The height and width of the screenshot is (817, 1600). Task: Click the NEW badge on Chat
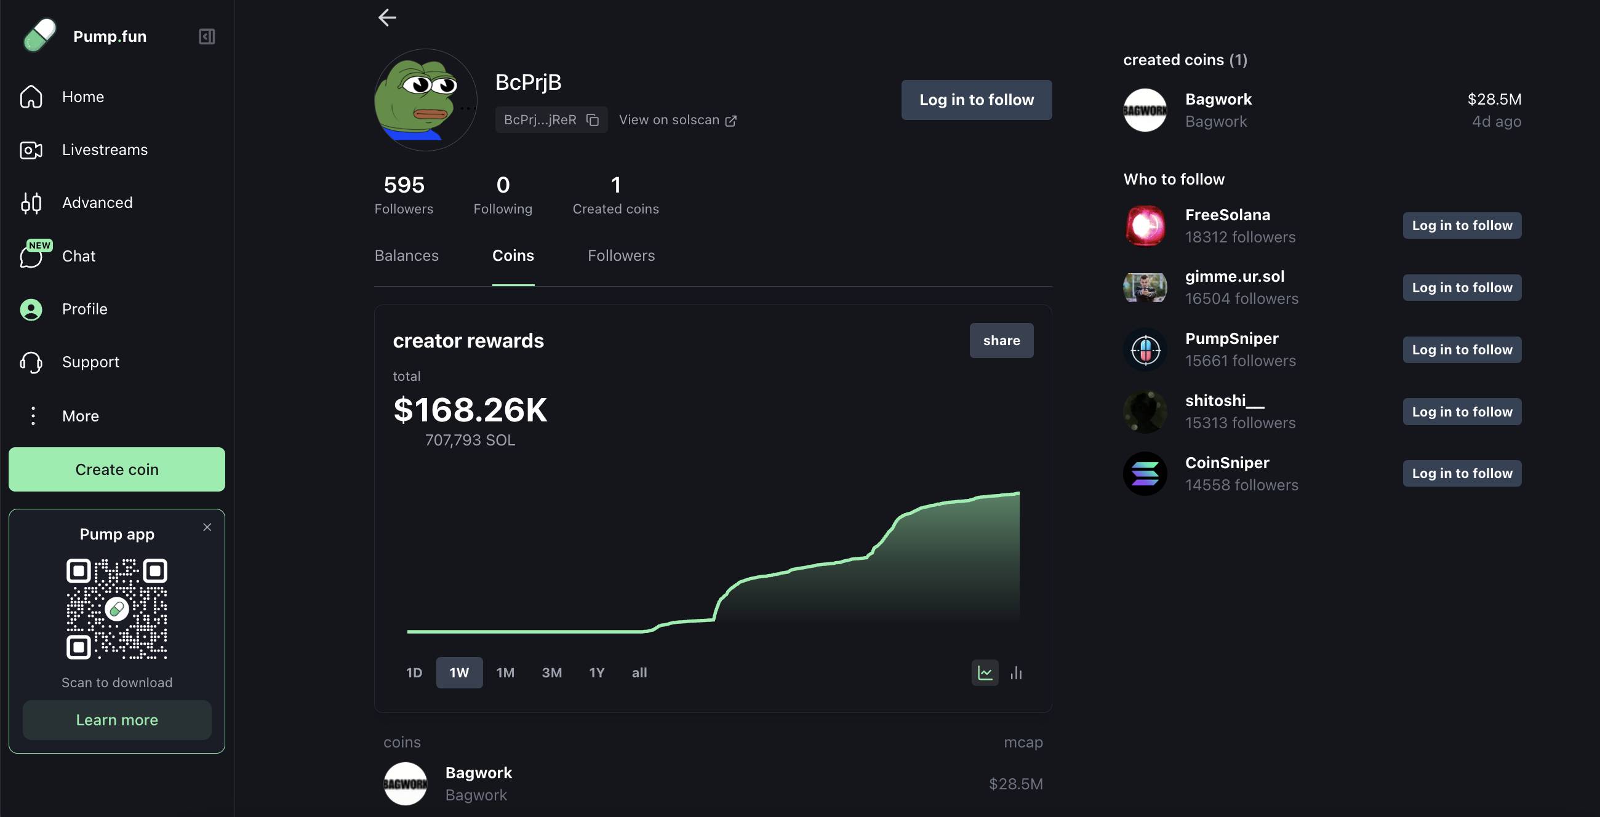click(40, 245)
